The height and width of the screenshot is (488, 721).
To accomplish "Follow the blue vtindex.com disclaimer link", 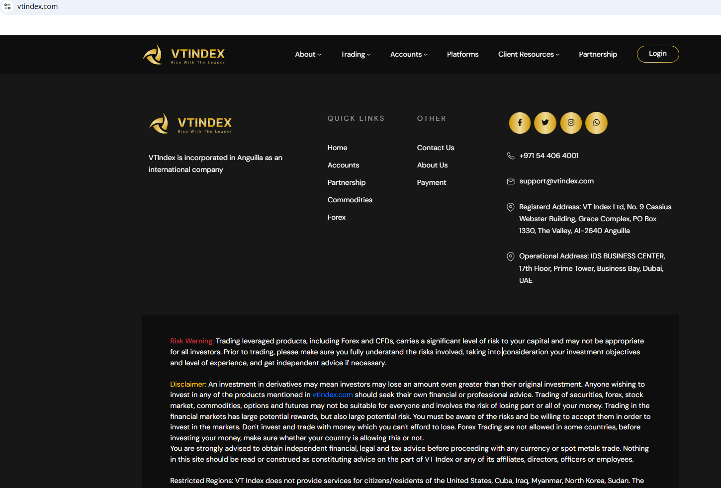I will [332, 395].
